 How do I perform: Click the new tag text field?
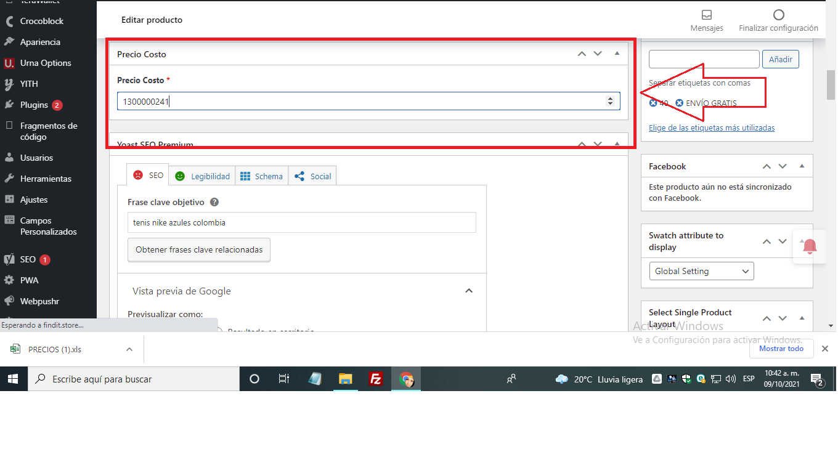704,59
